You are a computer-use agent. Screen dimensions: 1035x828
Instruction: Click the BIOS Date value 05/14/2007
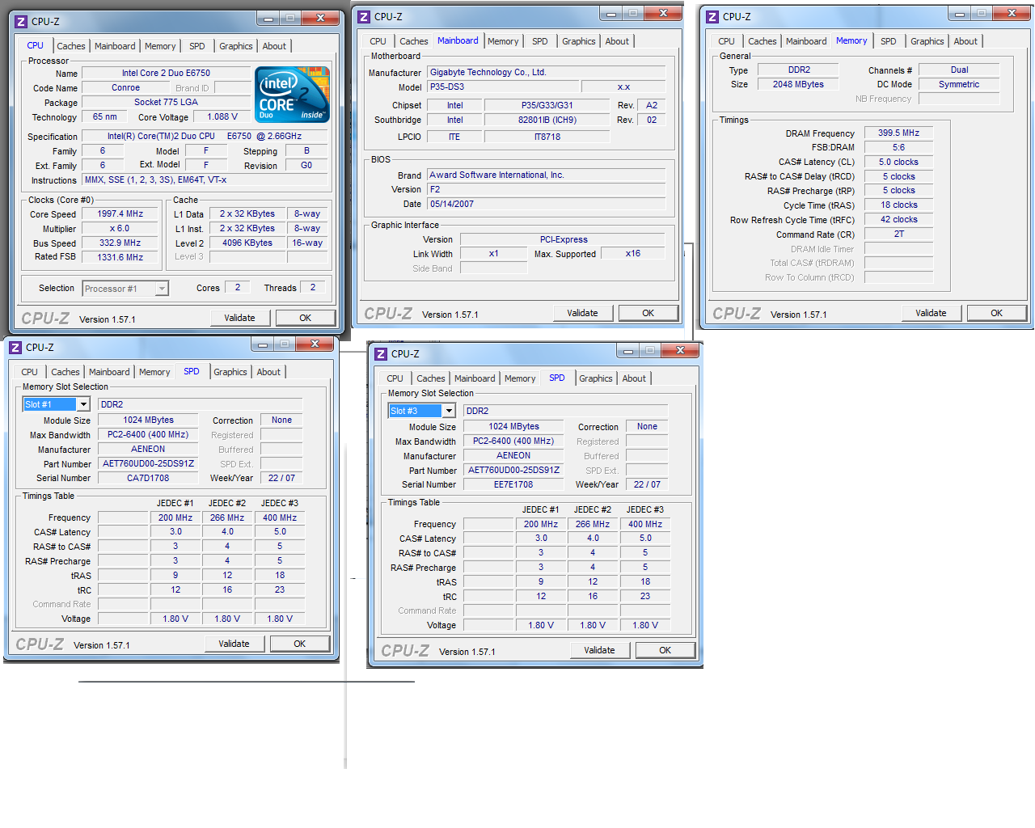click(x=546, y=204)
